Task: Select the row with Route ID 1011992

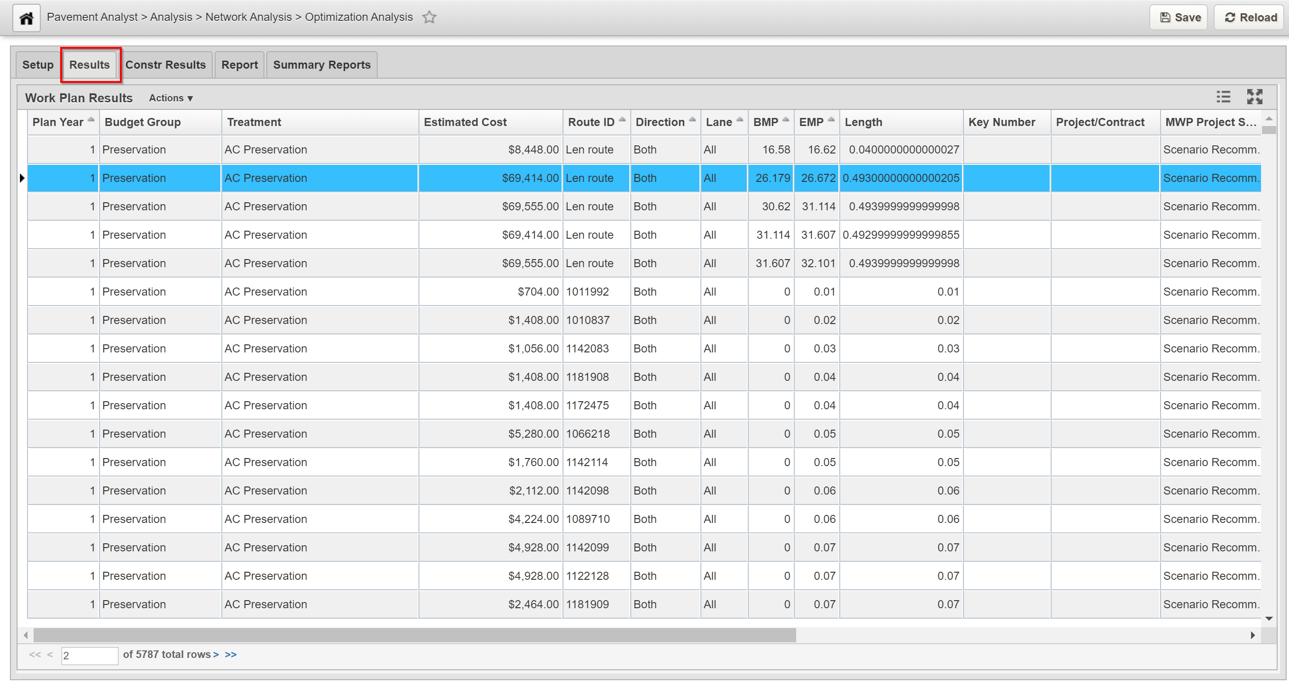Action: pyautogui.click(x=587, y=292)
